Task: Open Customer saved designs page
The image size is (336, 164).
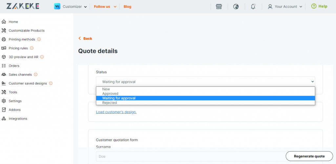Action: [x=28, y=83]
